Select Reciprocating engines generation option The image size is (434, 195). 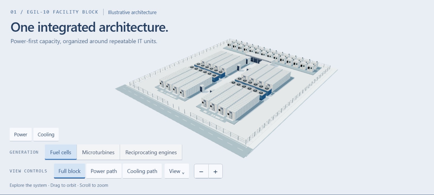[151, 152]
